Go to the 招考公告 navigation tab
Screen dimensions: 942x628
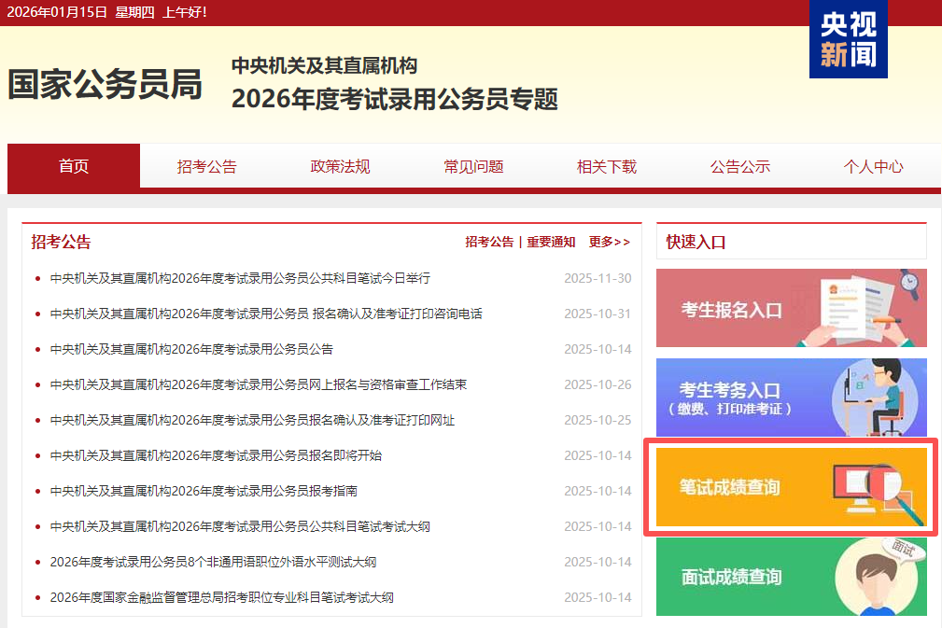207,167
